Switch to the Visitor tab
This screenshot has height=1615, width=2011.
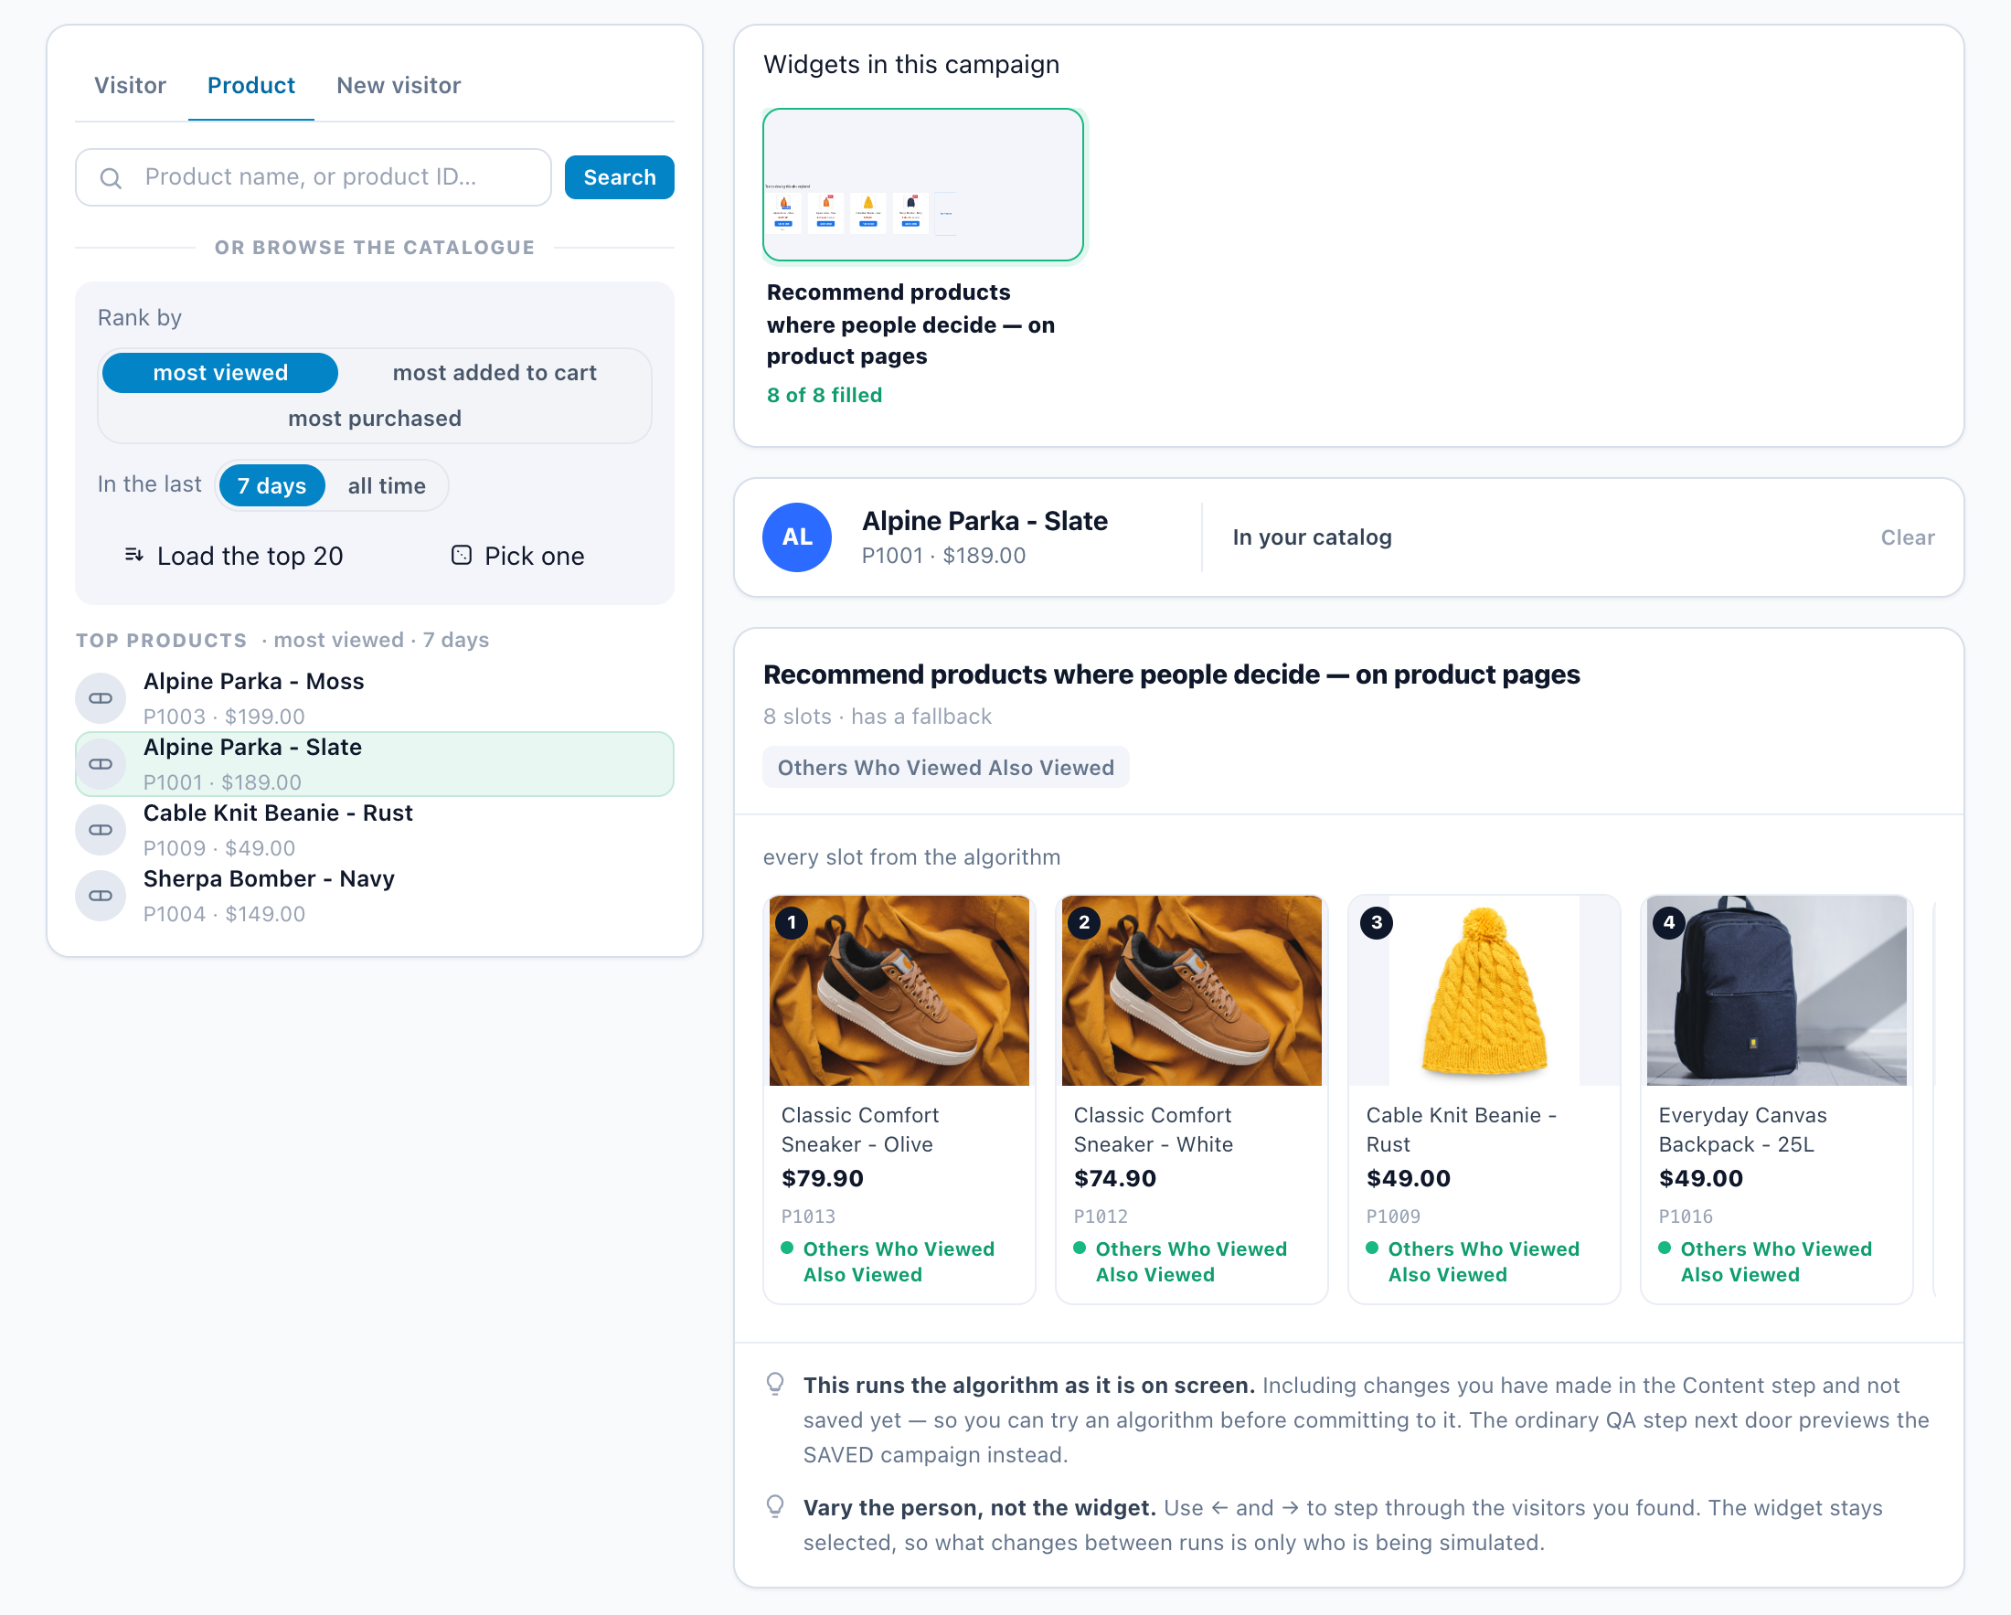pyautogui.click(x=130, y=85)
